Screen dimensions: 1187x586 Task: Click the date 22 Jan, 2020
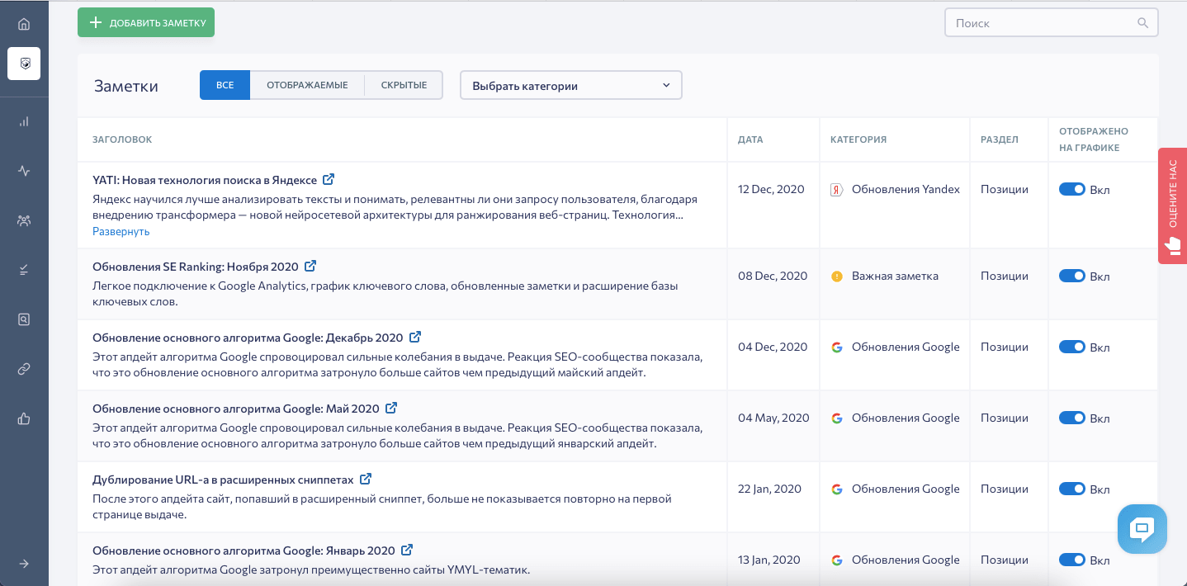770,489
